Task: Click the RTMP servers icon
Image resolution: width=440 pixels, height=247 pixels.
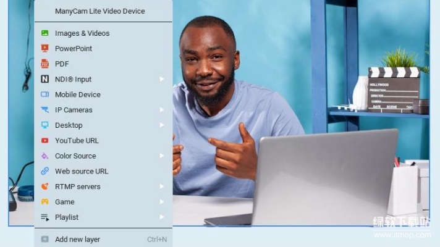Action: pyautogui.click(x=44, y=186)
